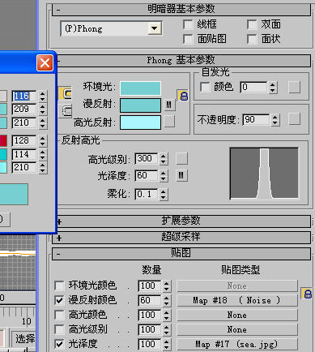Enable the 面状 faceted checkbox
Image resolution: width=315 pixels, height=352 pixels.
[x=252, y=39]
